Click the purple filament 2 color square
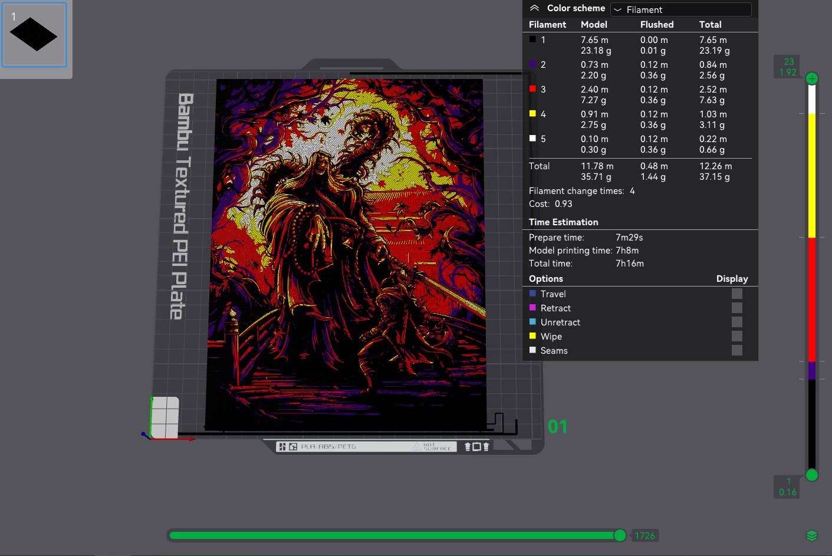Image resolution: width=832 pixels, height=556 pixels. (x=532, y=64)
